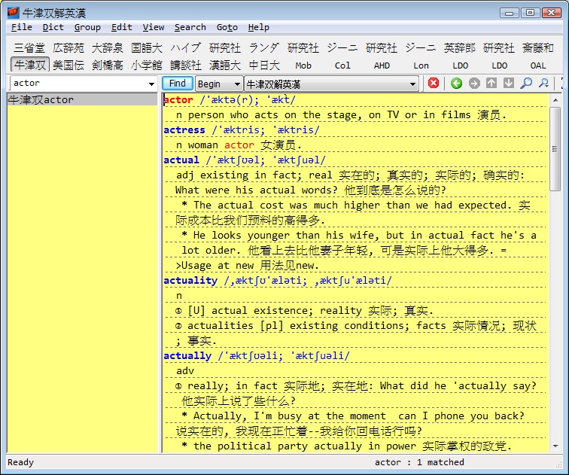Click the grey up arrow toolbar icon
The image size is (569, 475).
click(x=491, y=84)
